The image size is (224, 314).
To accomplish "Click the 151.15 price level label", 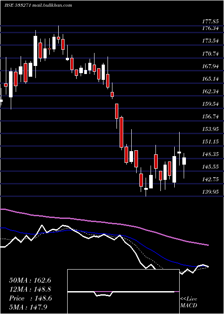I will 211,142.
